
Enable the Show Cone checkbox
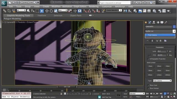point(148,85)
